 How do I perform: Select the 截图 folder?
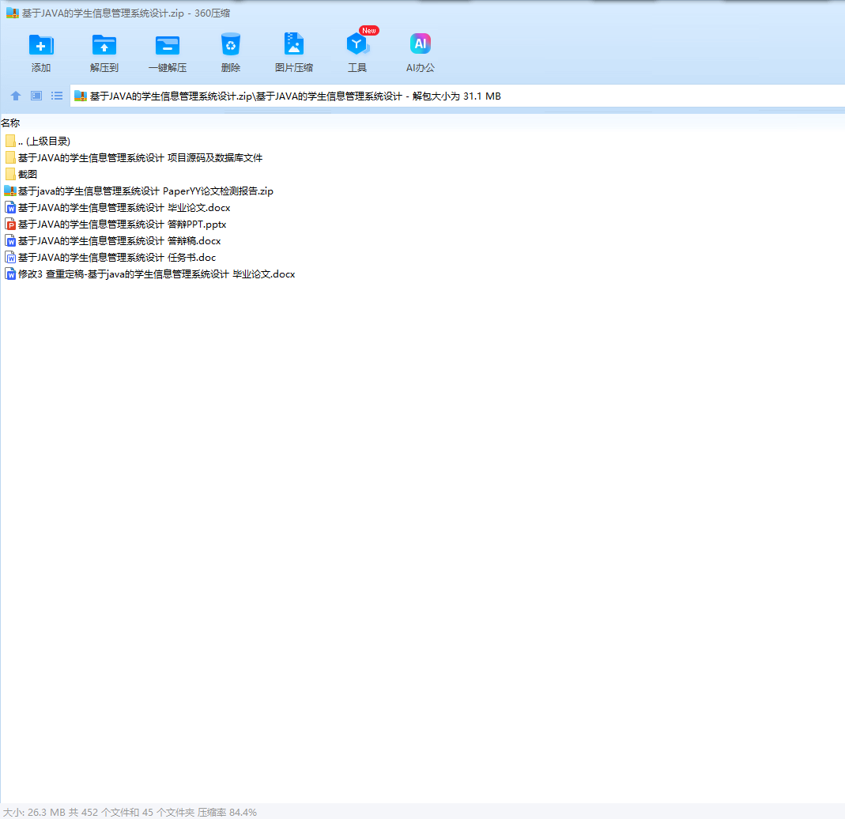(x=21, y=175)
